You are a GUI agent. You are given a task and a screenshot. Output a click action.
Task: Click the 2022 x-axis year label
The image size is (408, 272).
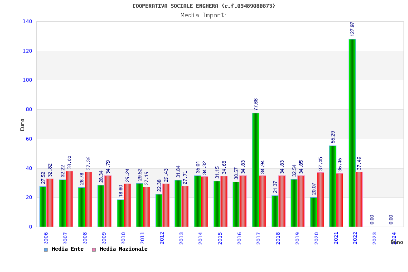pyautogui.click(x=355, y=238)
